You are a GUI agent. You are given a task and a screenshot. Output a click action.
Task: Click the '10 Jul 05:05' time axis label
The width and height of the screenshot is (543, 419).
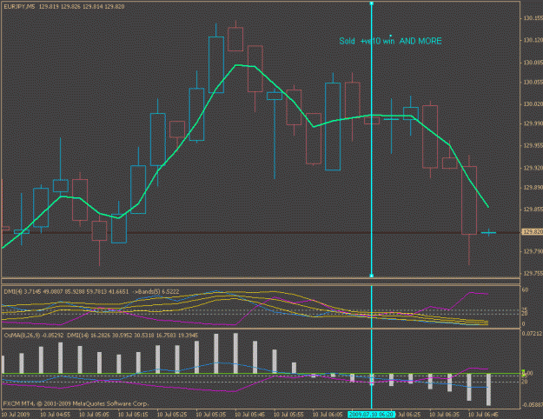coord(94,415)
